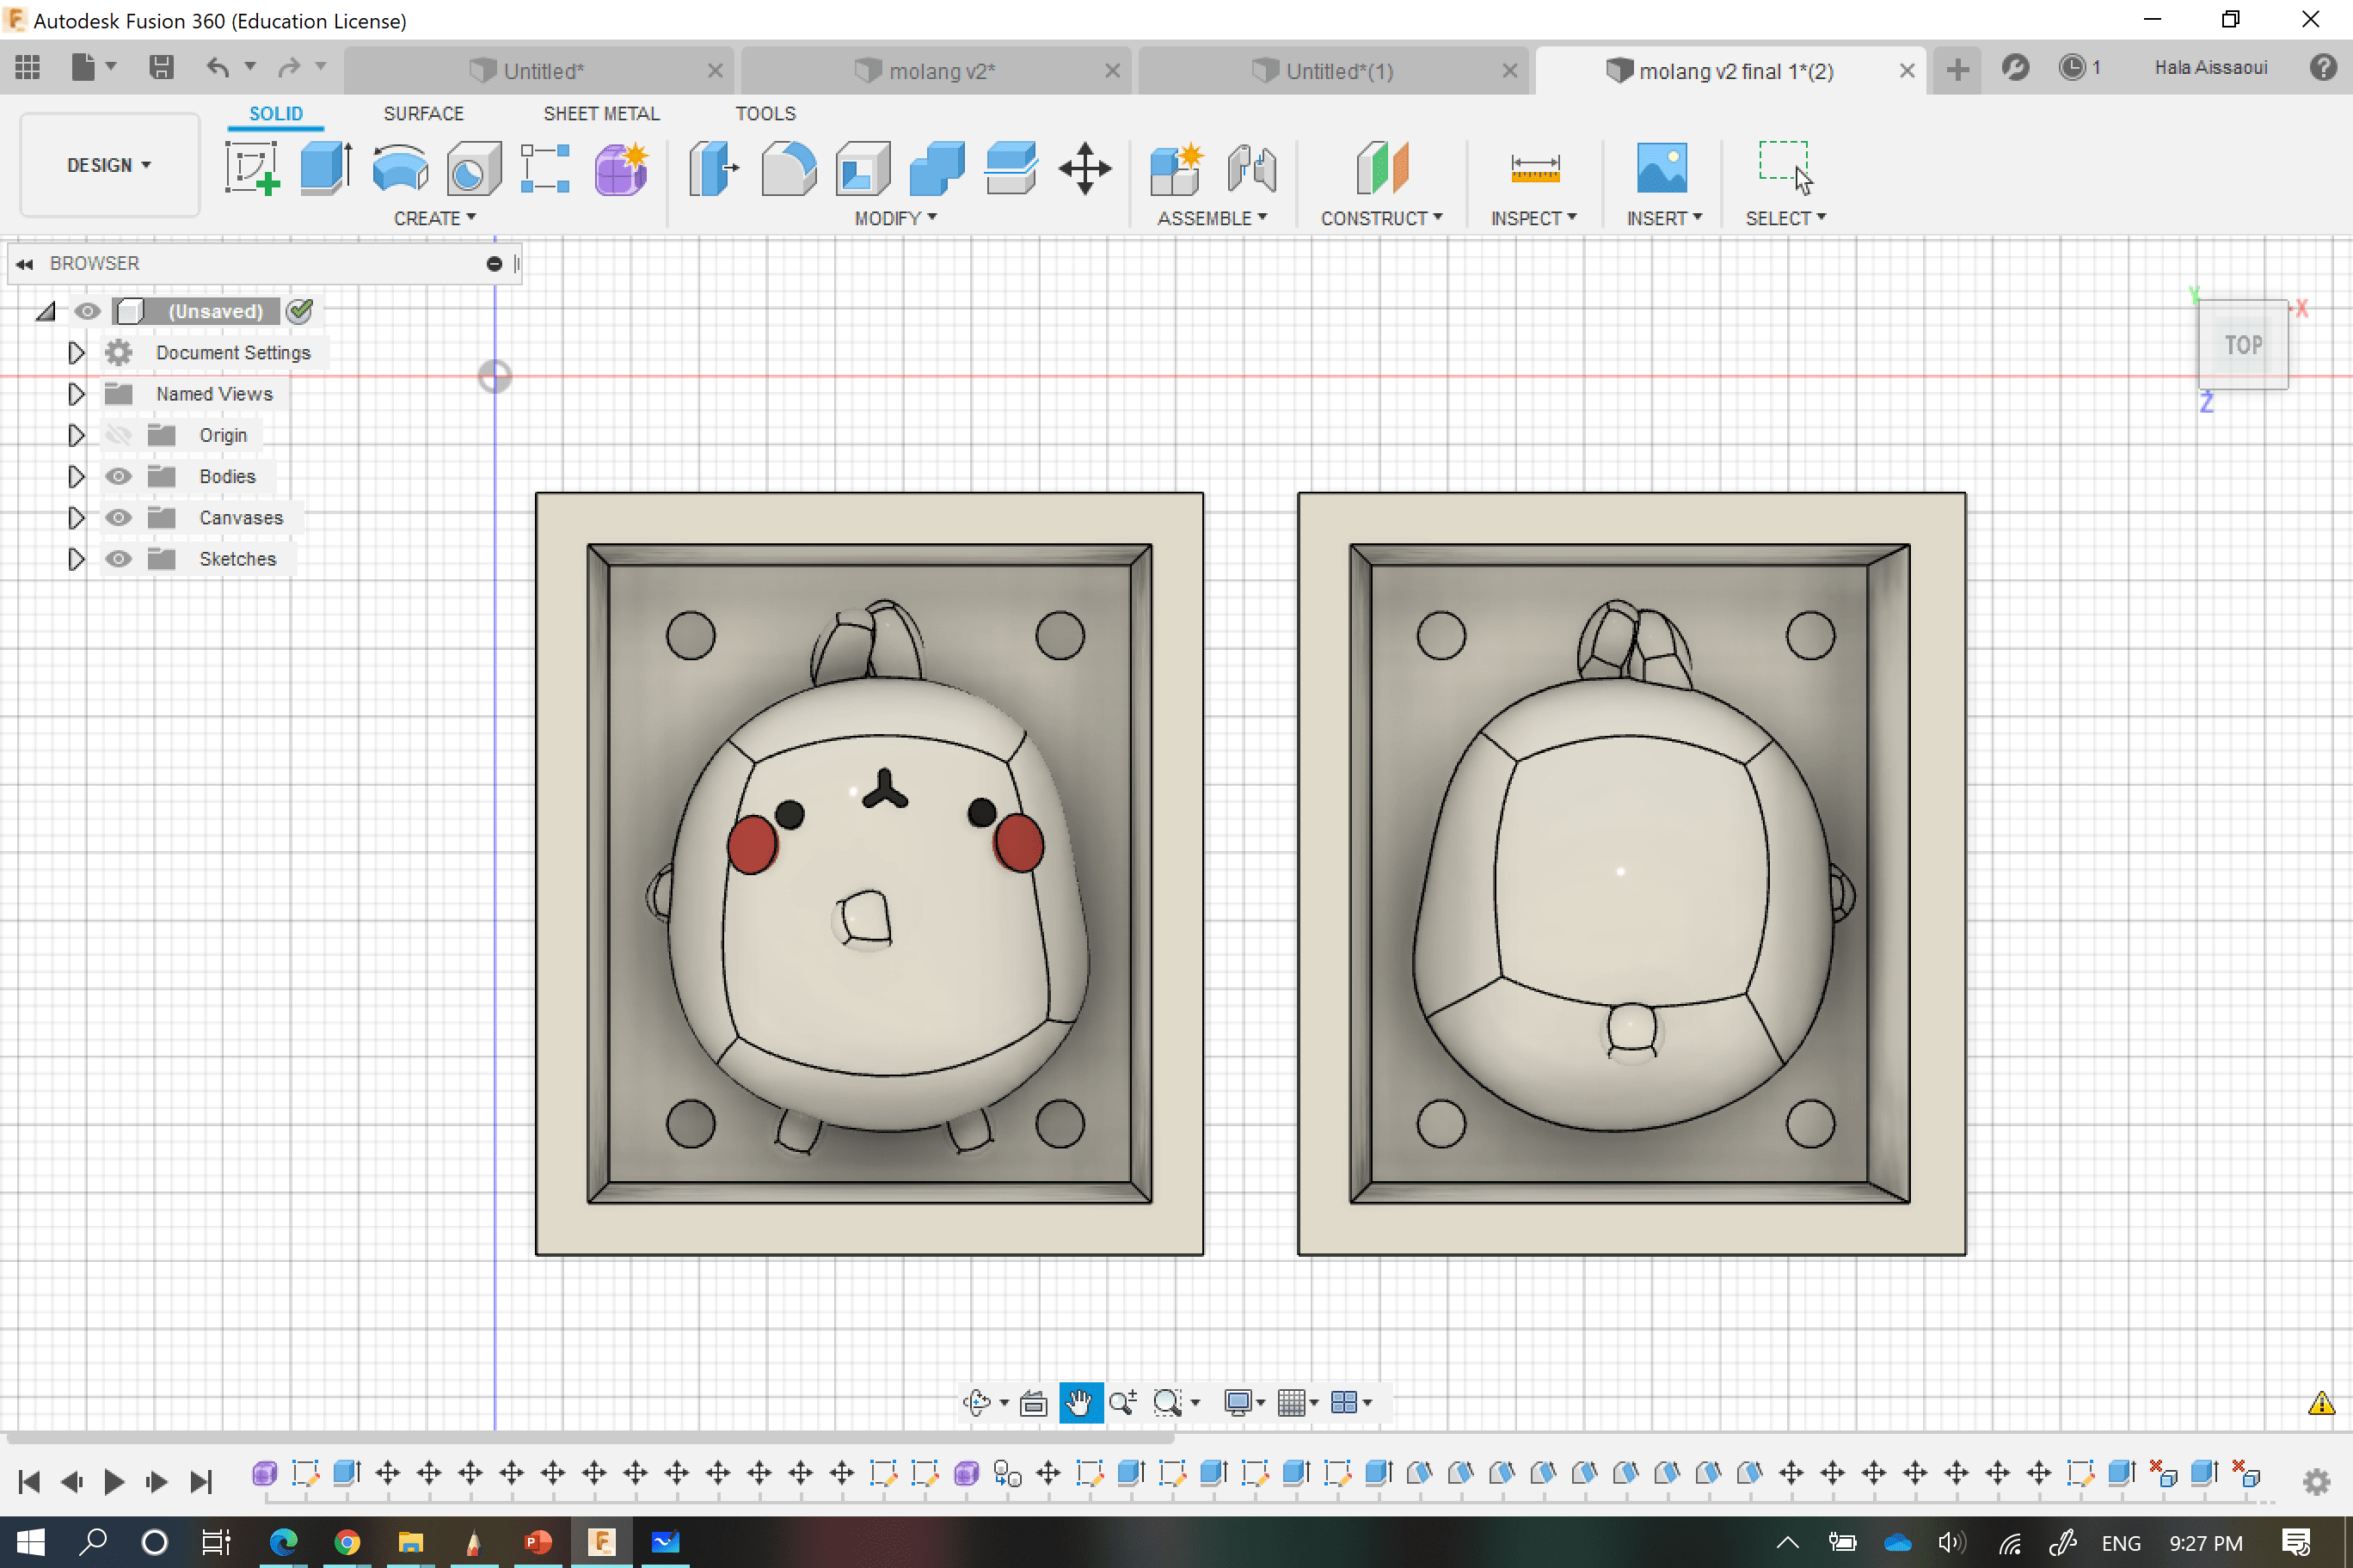The width and height of the screenshot is (2353, 1568).
Task: Show the hidden Origin folder
Action: point(118,435)
